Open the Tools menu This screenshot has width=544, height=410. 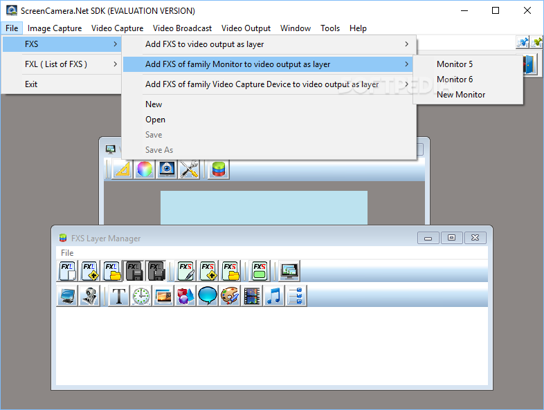pyautogui.click(x=330, y=28)
